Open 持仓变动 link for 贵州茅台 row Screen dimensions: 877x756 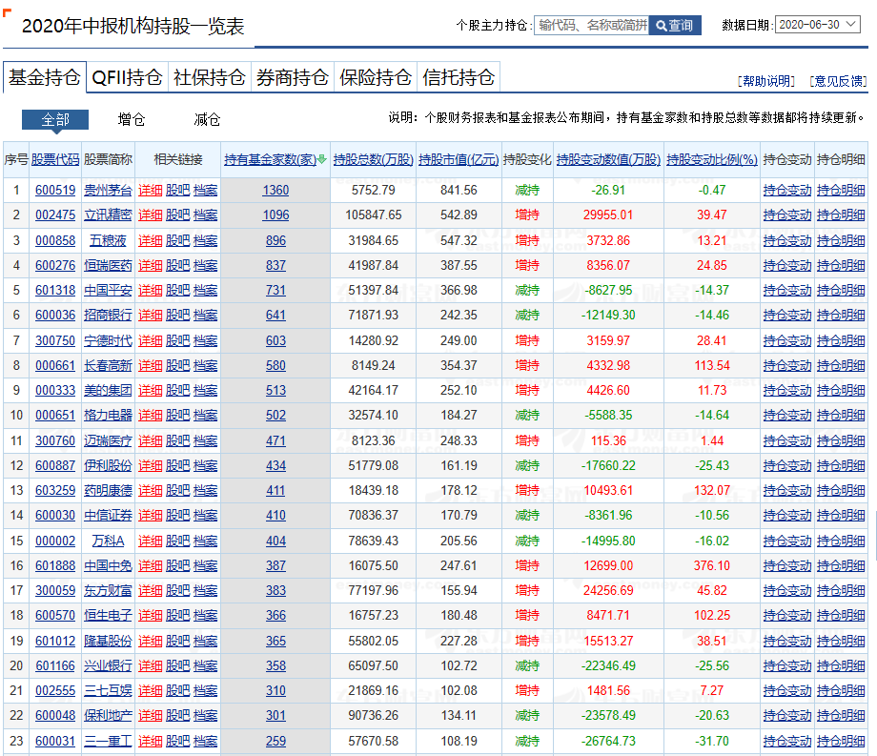coord(787,190)
